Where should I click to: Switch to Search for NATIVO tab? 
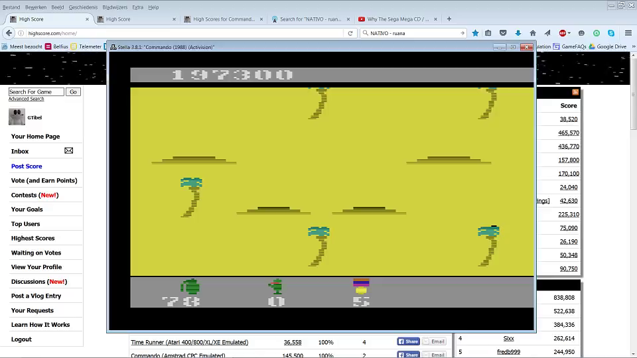point(310,19)
